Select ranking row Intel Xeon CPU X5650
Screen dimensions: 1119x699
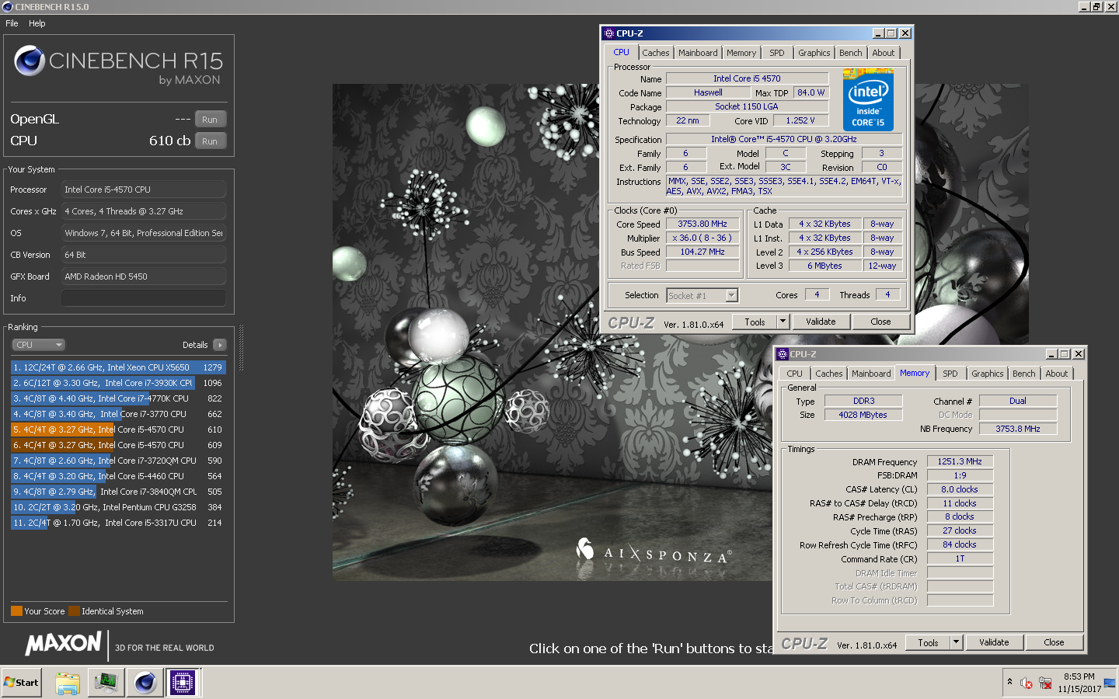[x=118, y=367]
